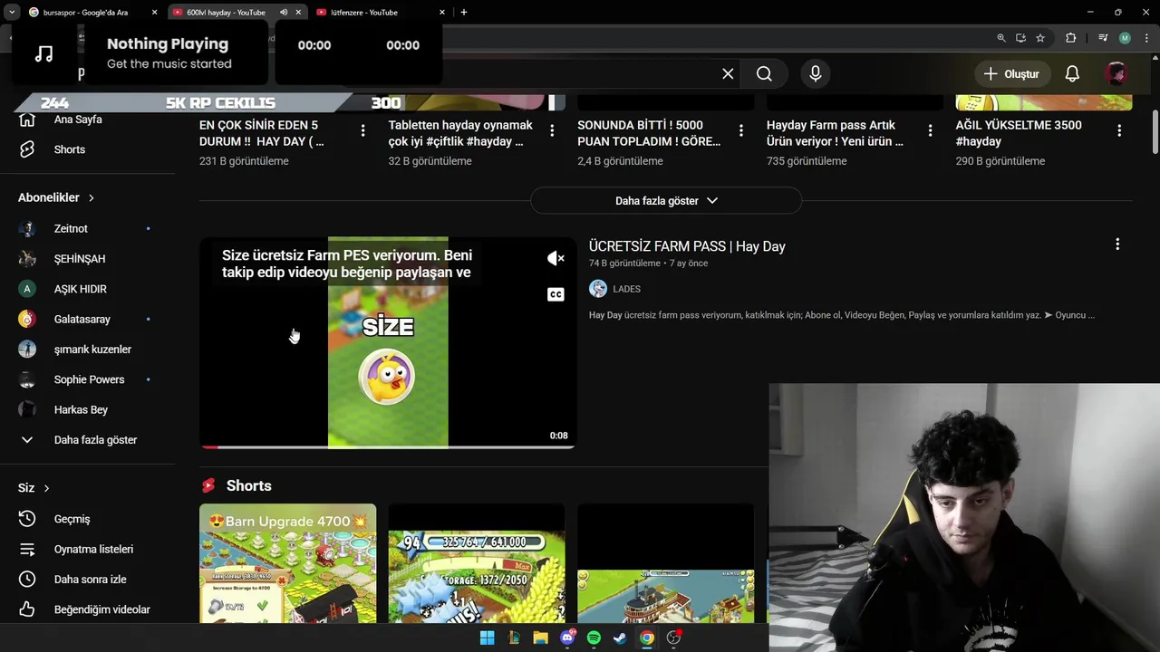Viewport: 1160px width, 652px height.
Task: Expand Daha fazla göster results button
Action: point(666,201)
